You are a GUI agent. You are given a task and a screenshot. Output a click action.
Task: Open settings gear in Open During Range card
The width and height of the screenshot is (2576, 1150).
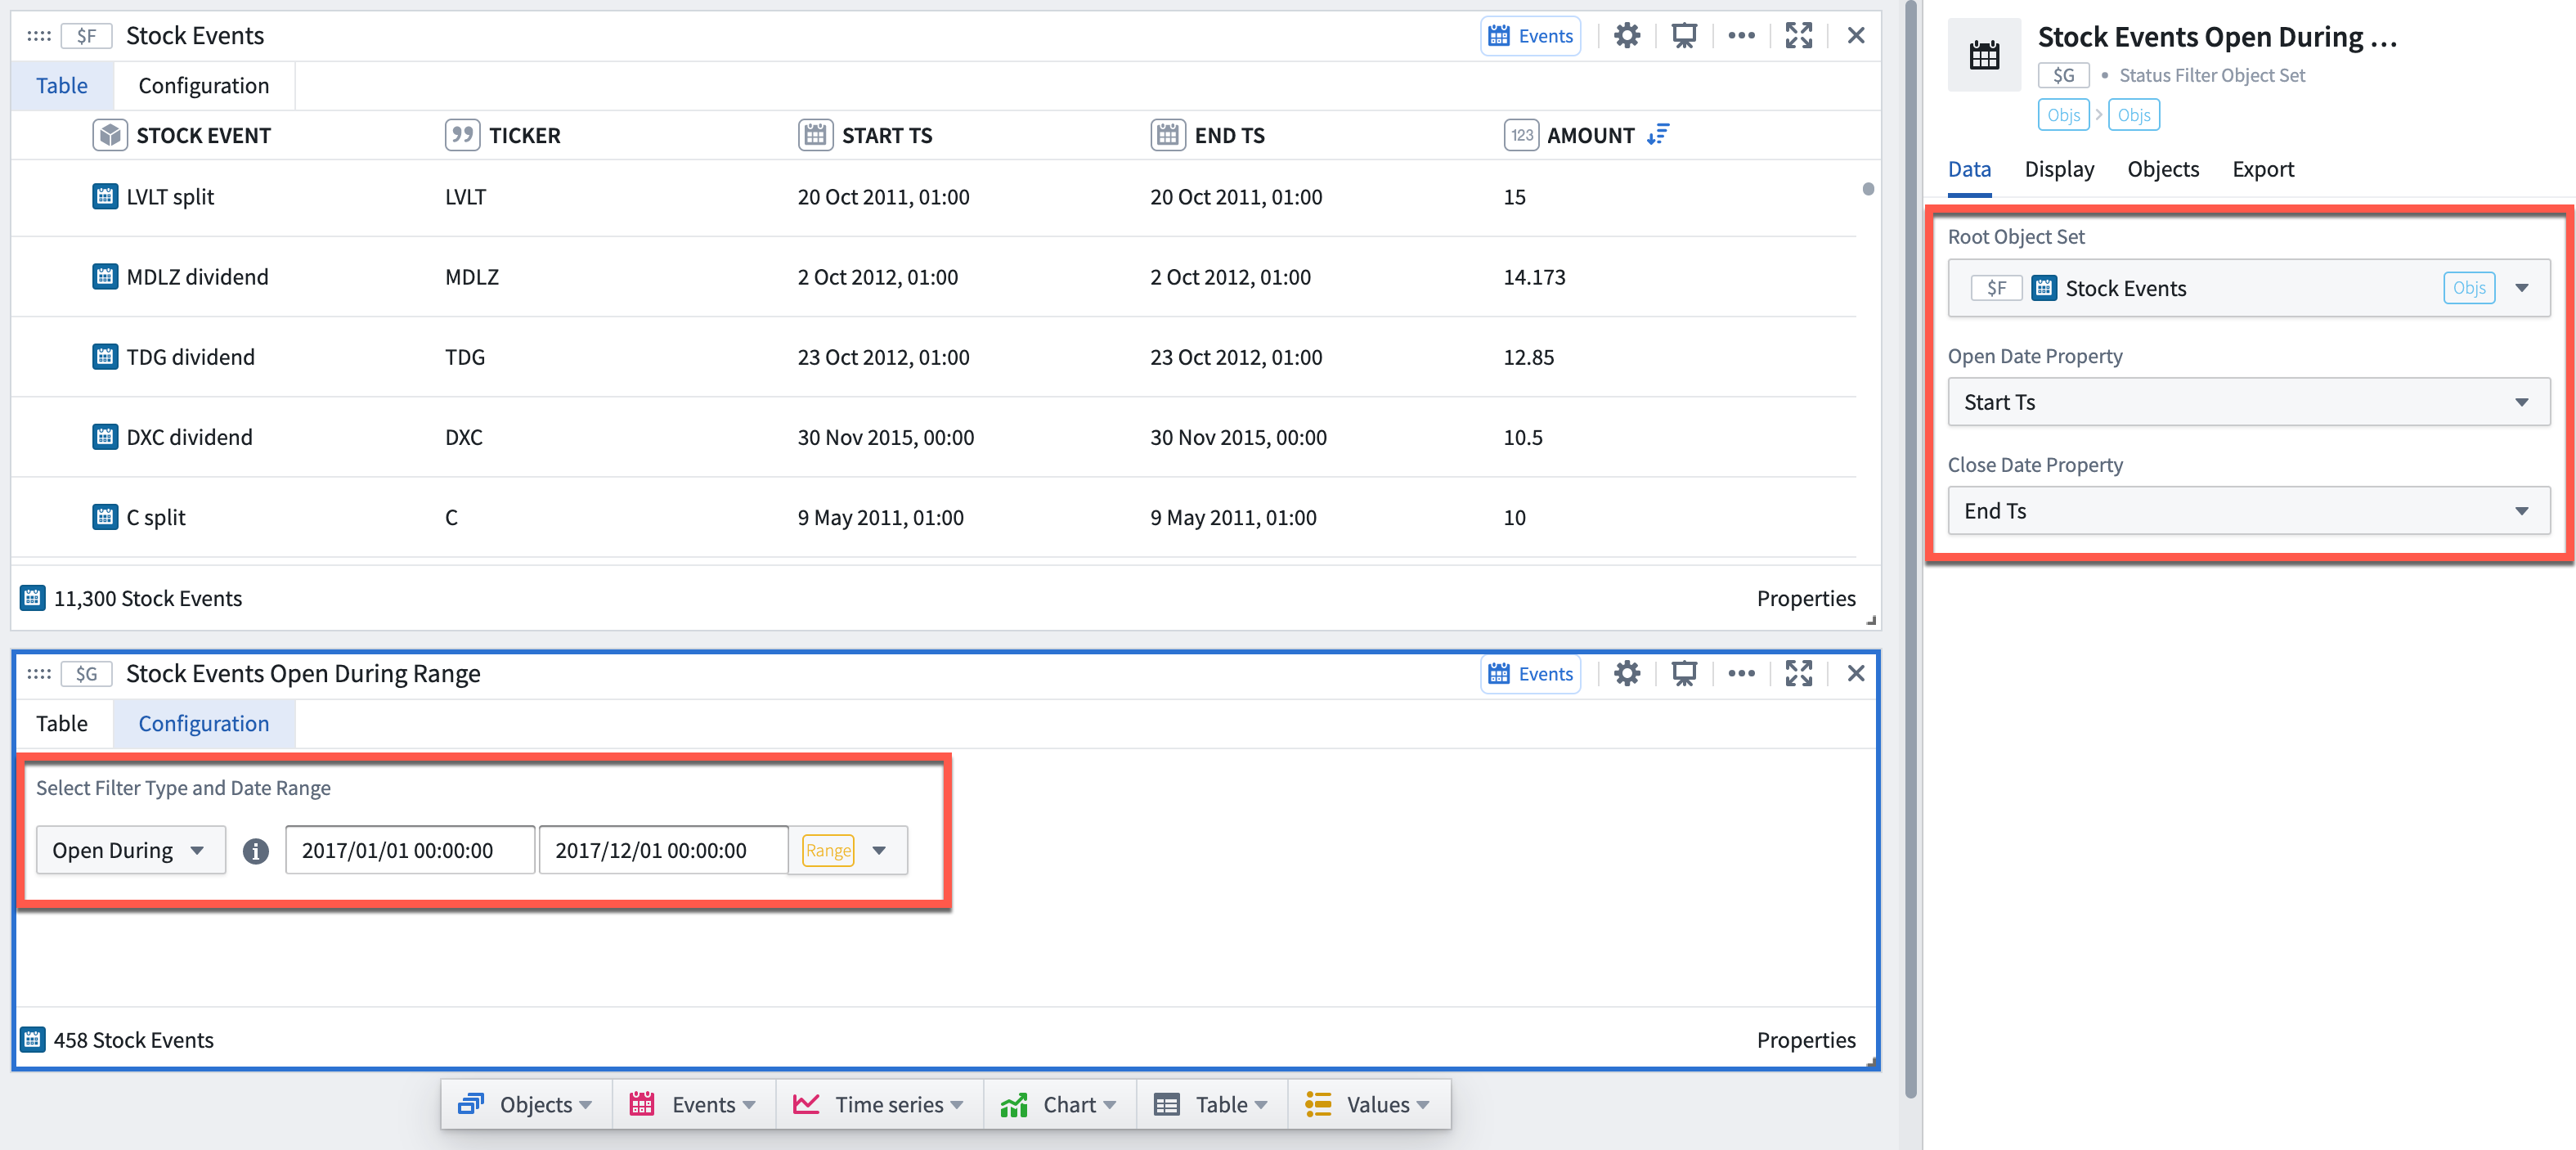point(1627,674)
